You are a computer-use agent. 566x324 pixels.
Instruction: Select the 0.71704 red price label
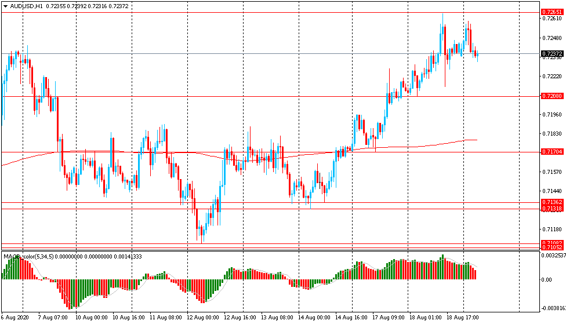[552, 152]
